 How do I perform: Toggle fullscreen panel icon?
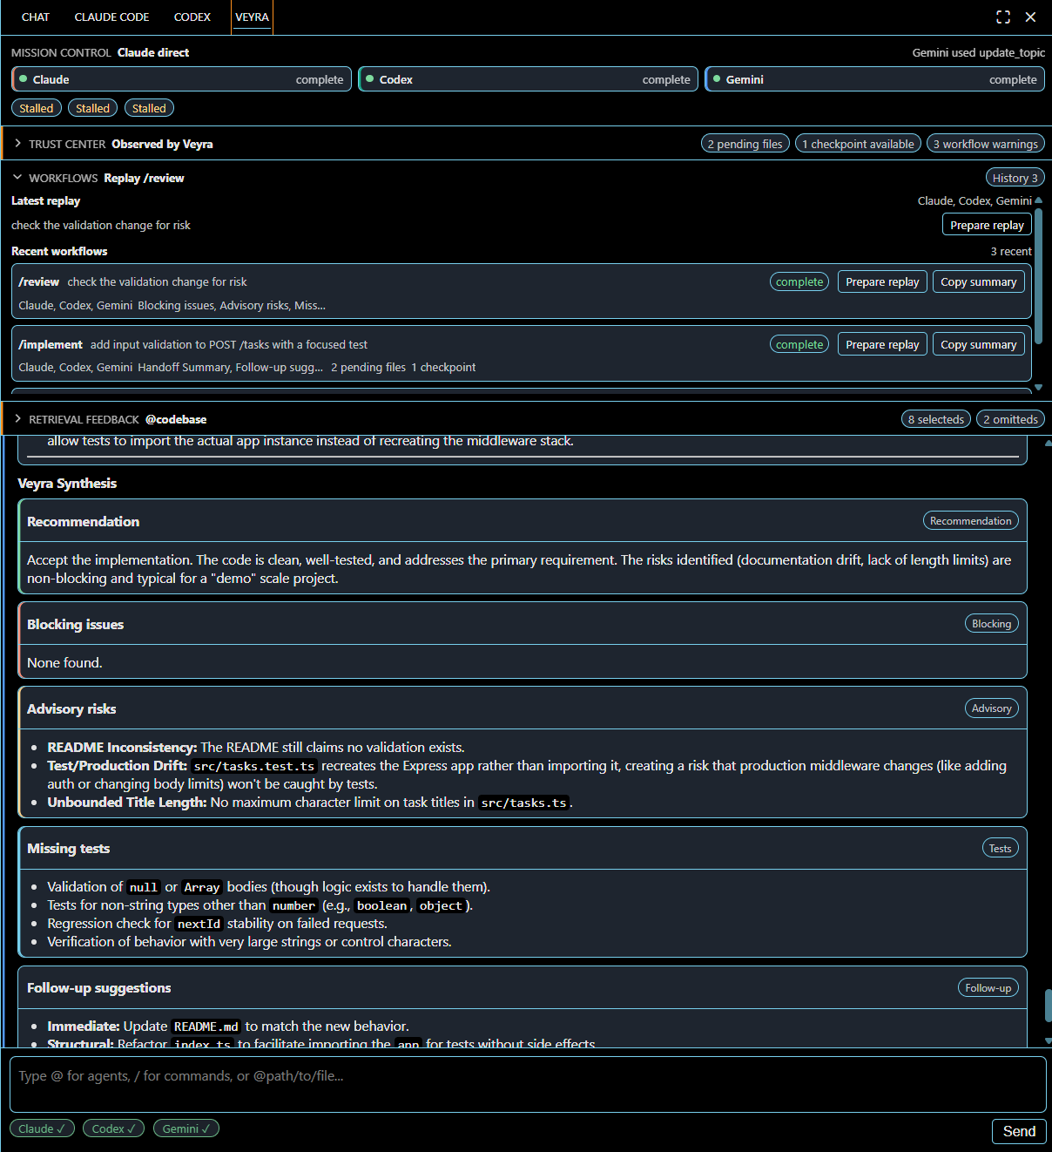1003,17
